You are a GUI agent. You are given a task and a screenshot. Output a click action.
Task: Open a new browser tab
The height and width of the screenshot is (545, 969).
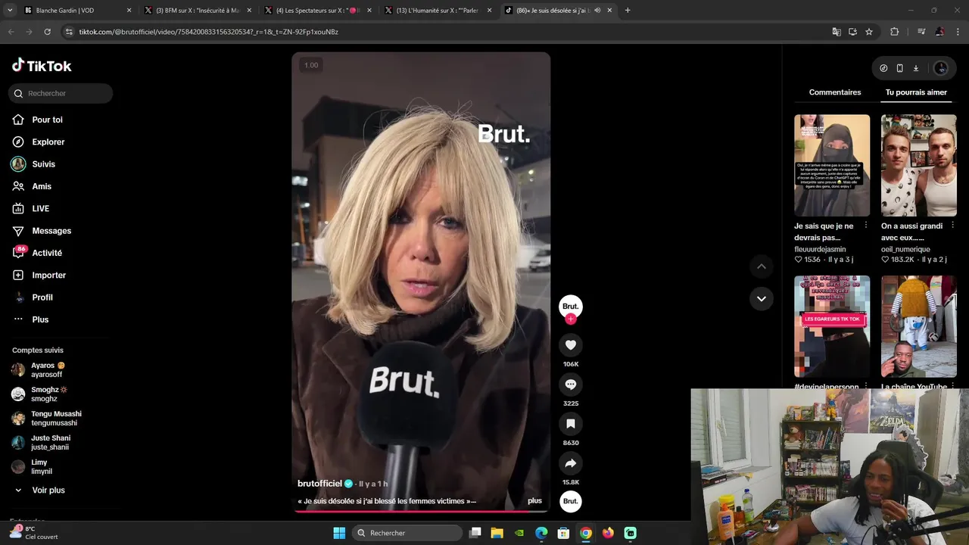click(x=628, y=11)
